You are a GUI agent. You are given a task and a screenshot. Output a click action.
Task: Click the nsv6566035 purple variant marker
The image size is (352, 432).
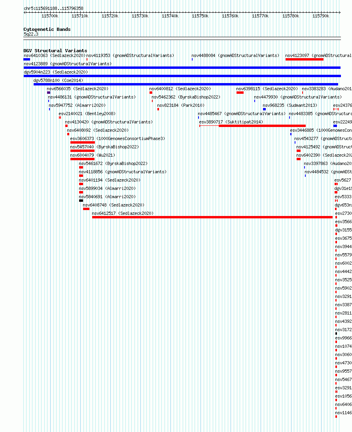click(49, 93)
